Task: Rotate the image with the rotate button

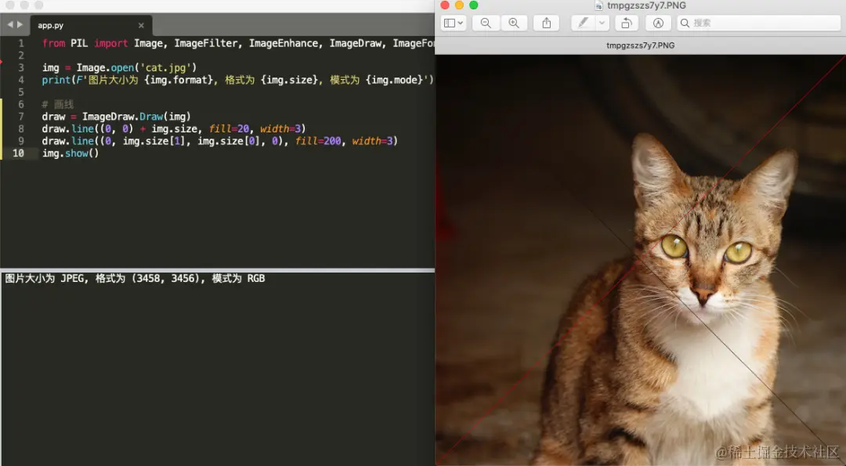Action: click(x=627, y=23)
